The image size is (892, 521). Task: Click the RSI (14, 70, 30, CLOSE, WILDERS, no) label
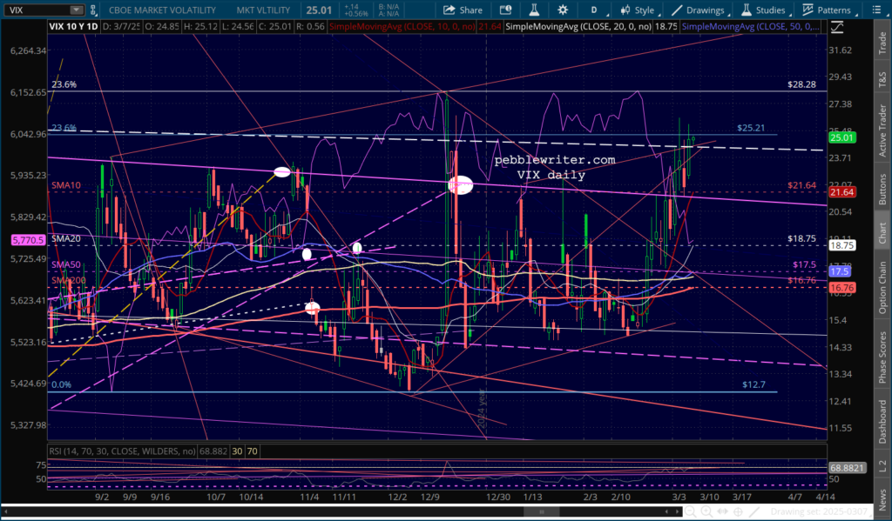(x=122, y=451)
